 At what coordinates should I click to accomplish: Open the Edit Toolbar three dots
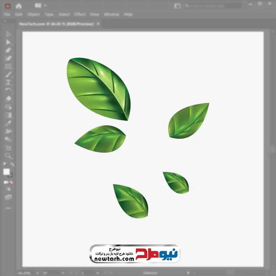pyautogui.click(x=8, y=208)
